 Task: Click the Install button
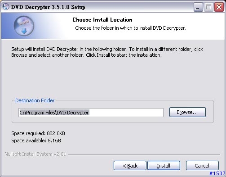tap(164, 166)
